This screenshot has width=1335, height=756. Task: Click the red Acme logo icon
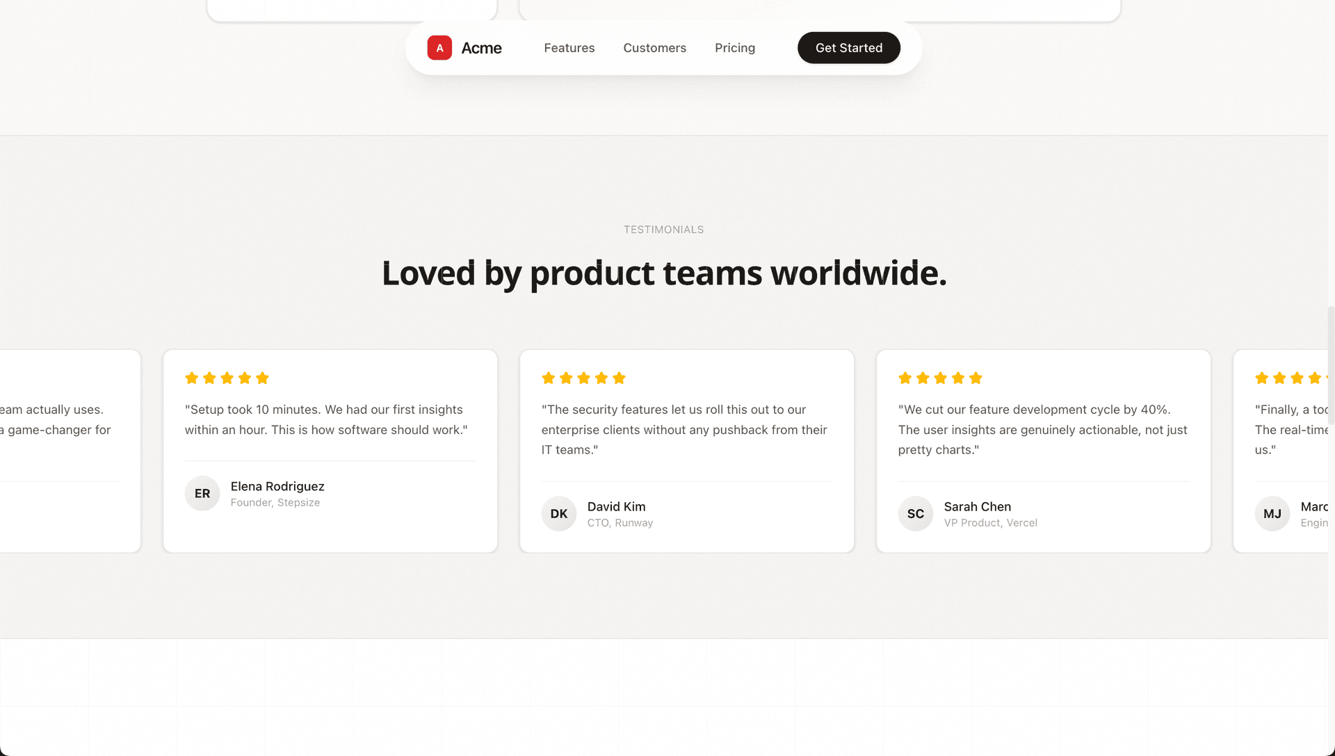click(439, 47)
